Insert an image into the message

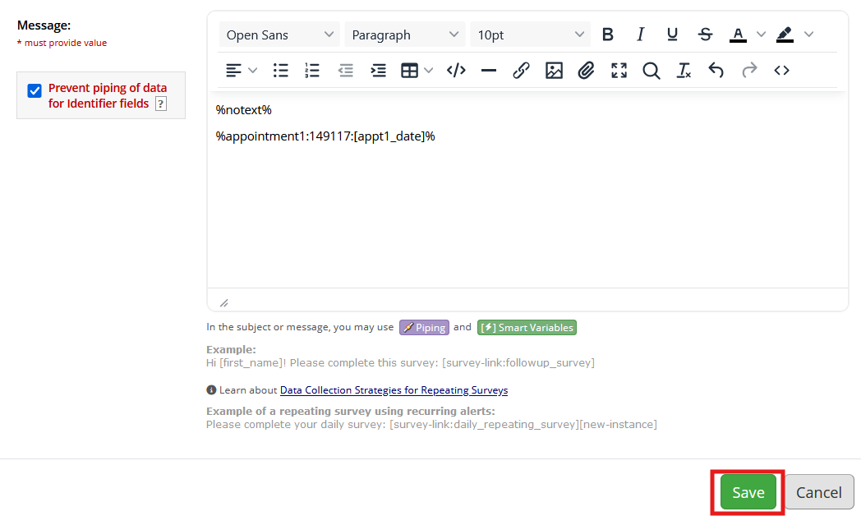tap(554, 71)
